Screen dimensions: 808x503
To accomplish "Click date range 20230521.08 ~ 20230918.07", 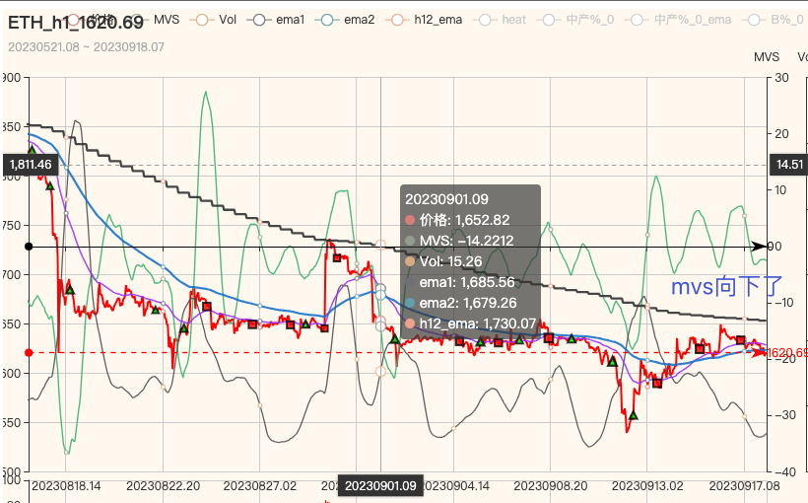I will (86, 47).
